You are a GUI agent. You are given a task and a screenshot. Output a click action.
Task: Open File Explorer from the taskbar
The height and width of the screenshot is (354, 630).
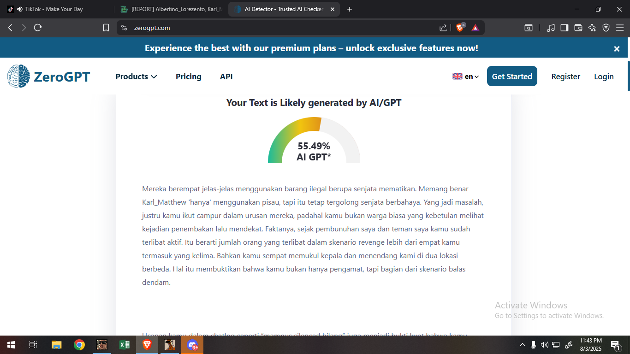[x=56, y=345]
